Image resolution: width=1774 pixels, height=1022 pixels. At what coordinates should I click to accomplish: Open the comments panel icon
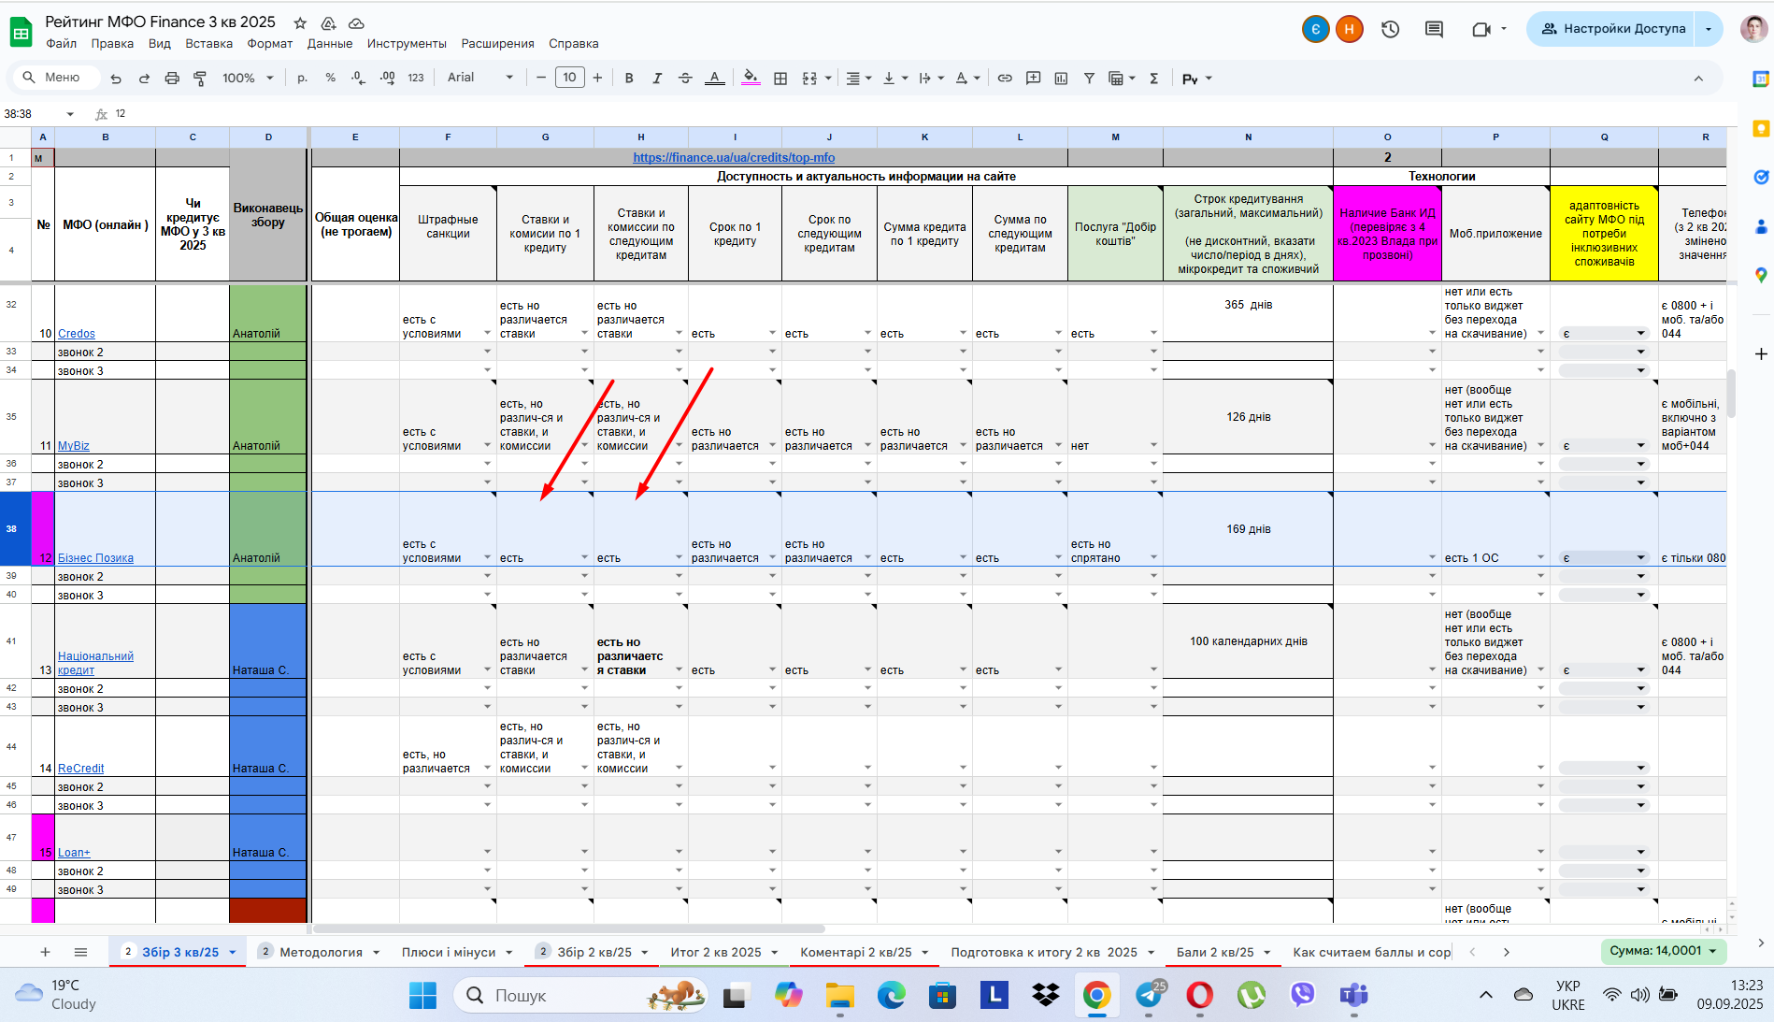pos(1434,29)
